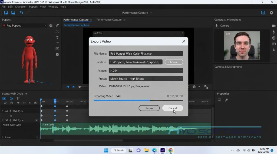The height and width of the screenshot is (154, 277).
Task: Expand the second Walk Cycle track
Action: (x=2, y=120)
